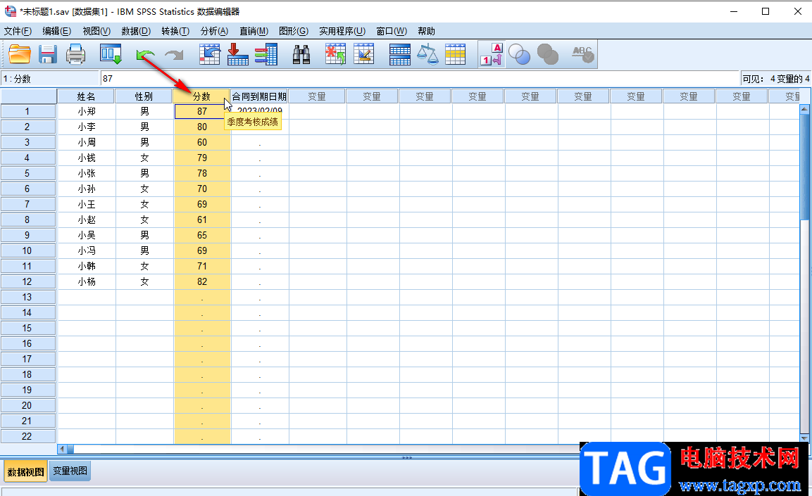Click the score cell 80
Viewport: 812px width, 496px height.
pyautogui.click(x=202, y=127)
